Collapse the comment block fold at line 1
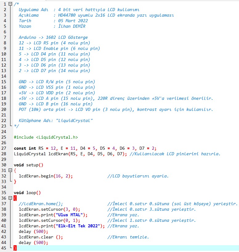 click(x=10, y=4)
